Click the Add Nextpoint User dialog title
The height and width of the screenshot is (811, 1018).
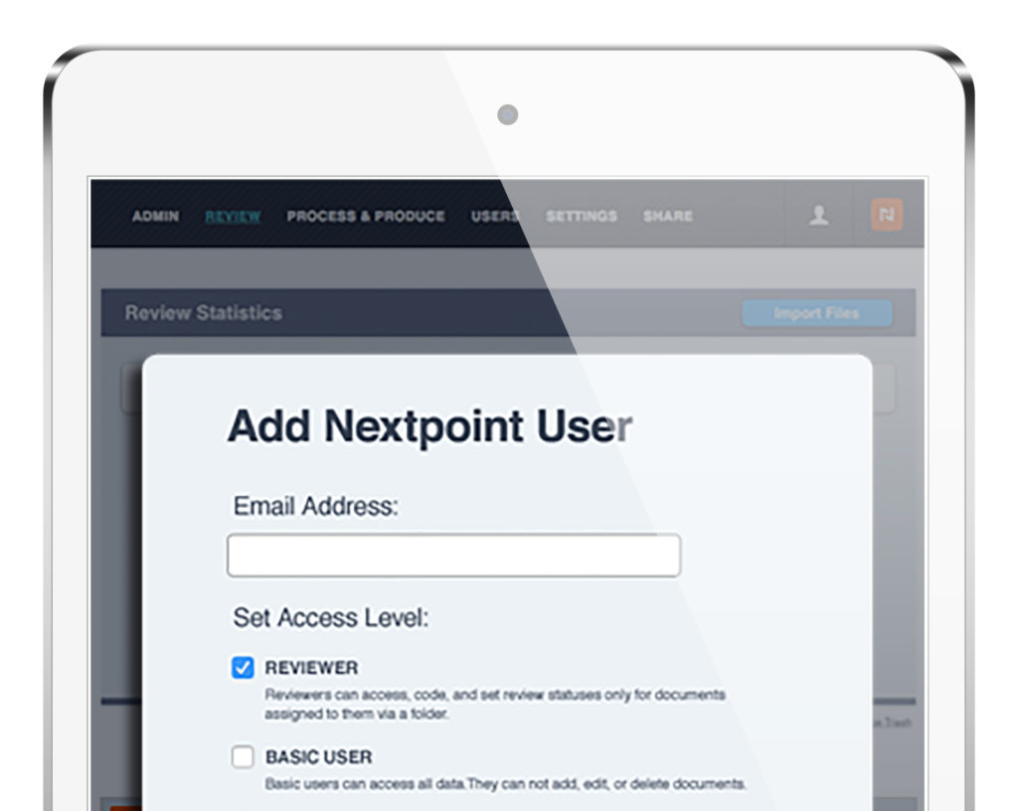click(x=430, y=425)
